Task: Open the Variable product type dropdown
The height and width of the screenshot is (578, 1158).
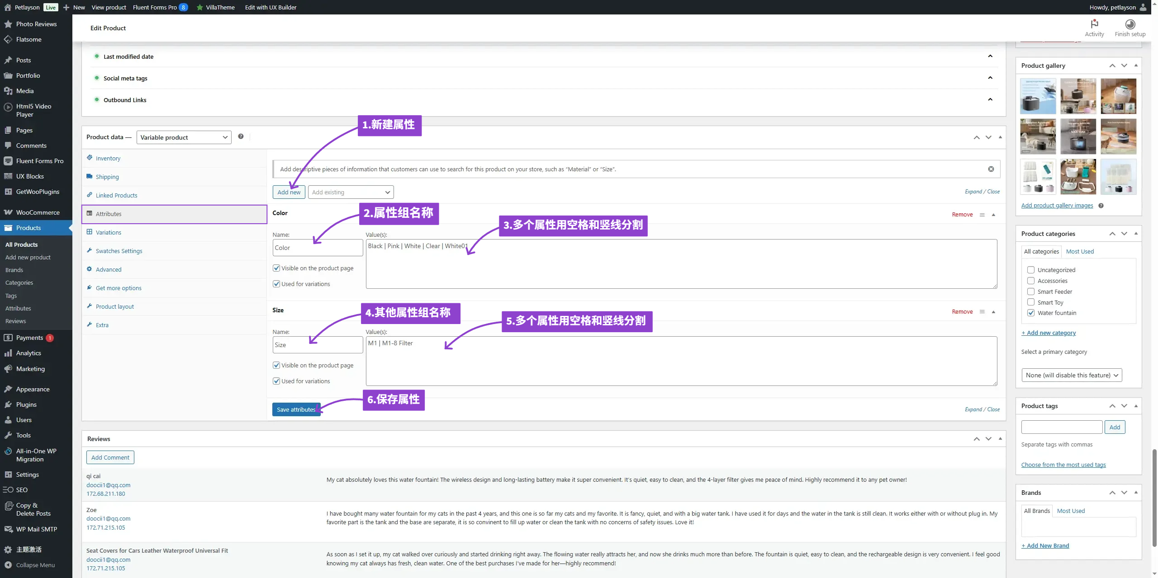Action: (184, 137)
